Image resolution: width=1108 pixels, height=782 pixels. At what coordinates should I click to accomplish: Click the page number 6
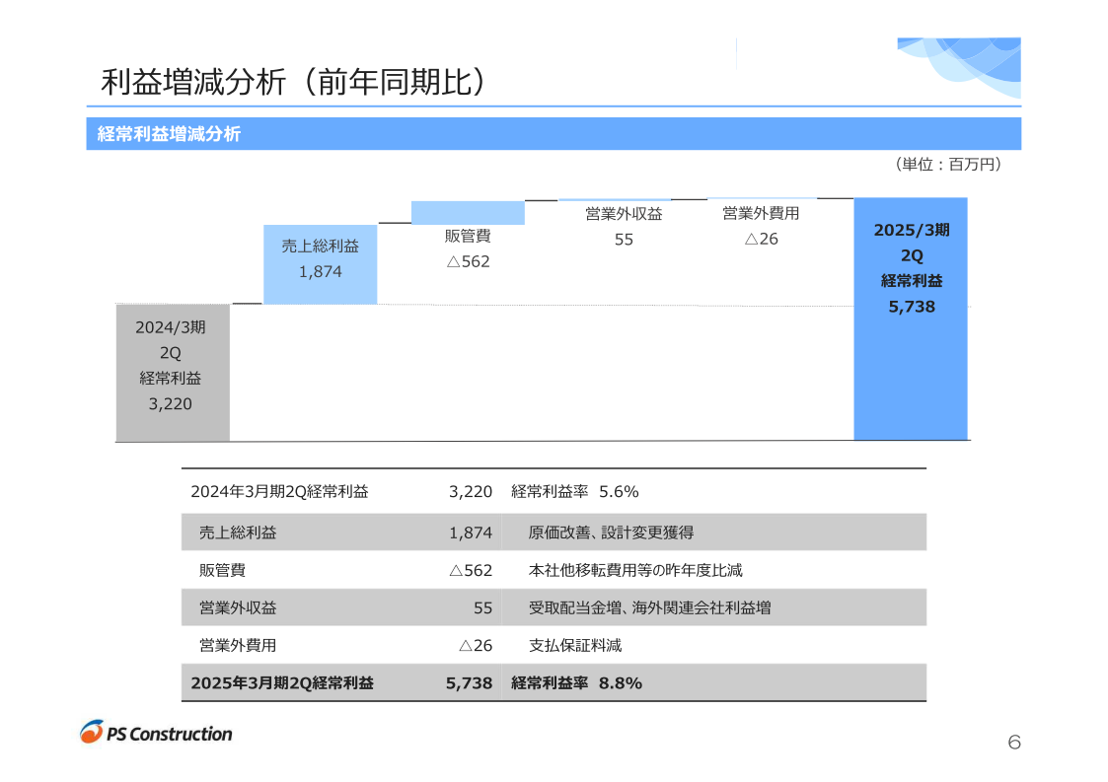tap(1014, 742)
